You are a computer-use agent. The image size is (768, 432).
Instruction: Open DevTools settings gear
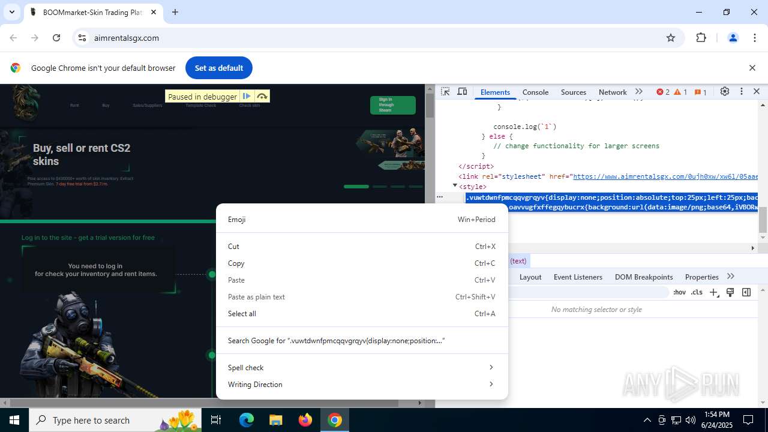725,92
